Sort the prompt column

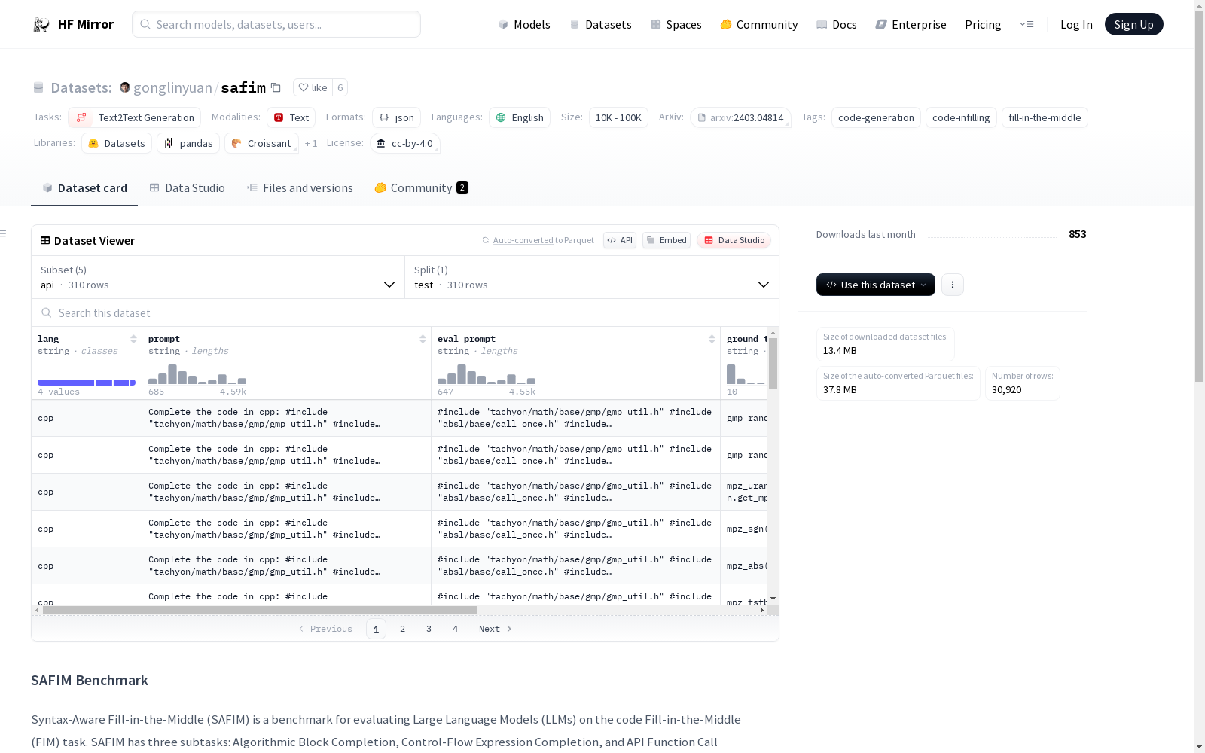pyautogui.click(x=423, y=339)
